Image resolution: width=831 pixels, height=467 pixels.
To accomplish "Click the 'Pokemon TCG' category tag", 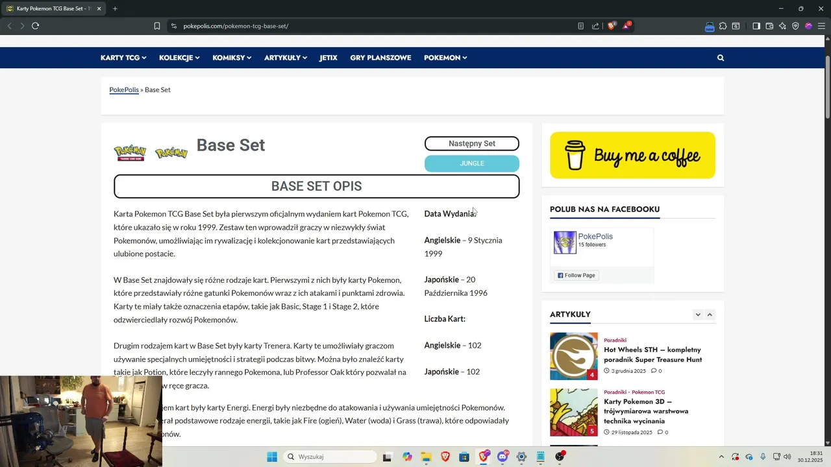I will (648, 392).
